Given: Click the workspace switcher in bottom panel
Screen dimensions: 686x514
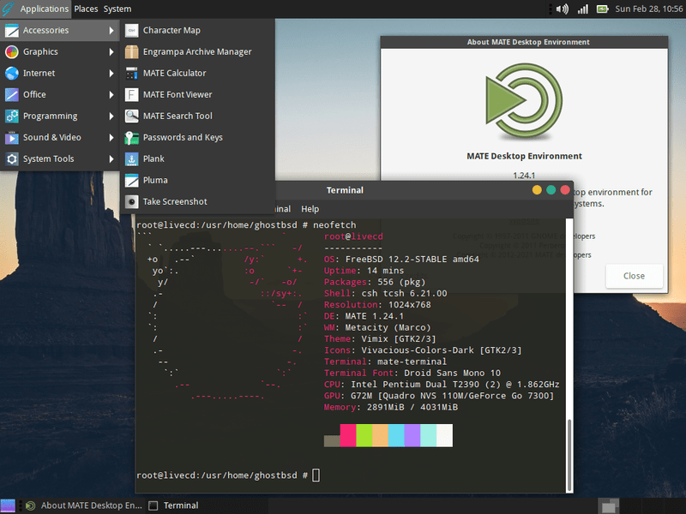Looking at the screenshot, I should 608,505.
